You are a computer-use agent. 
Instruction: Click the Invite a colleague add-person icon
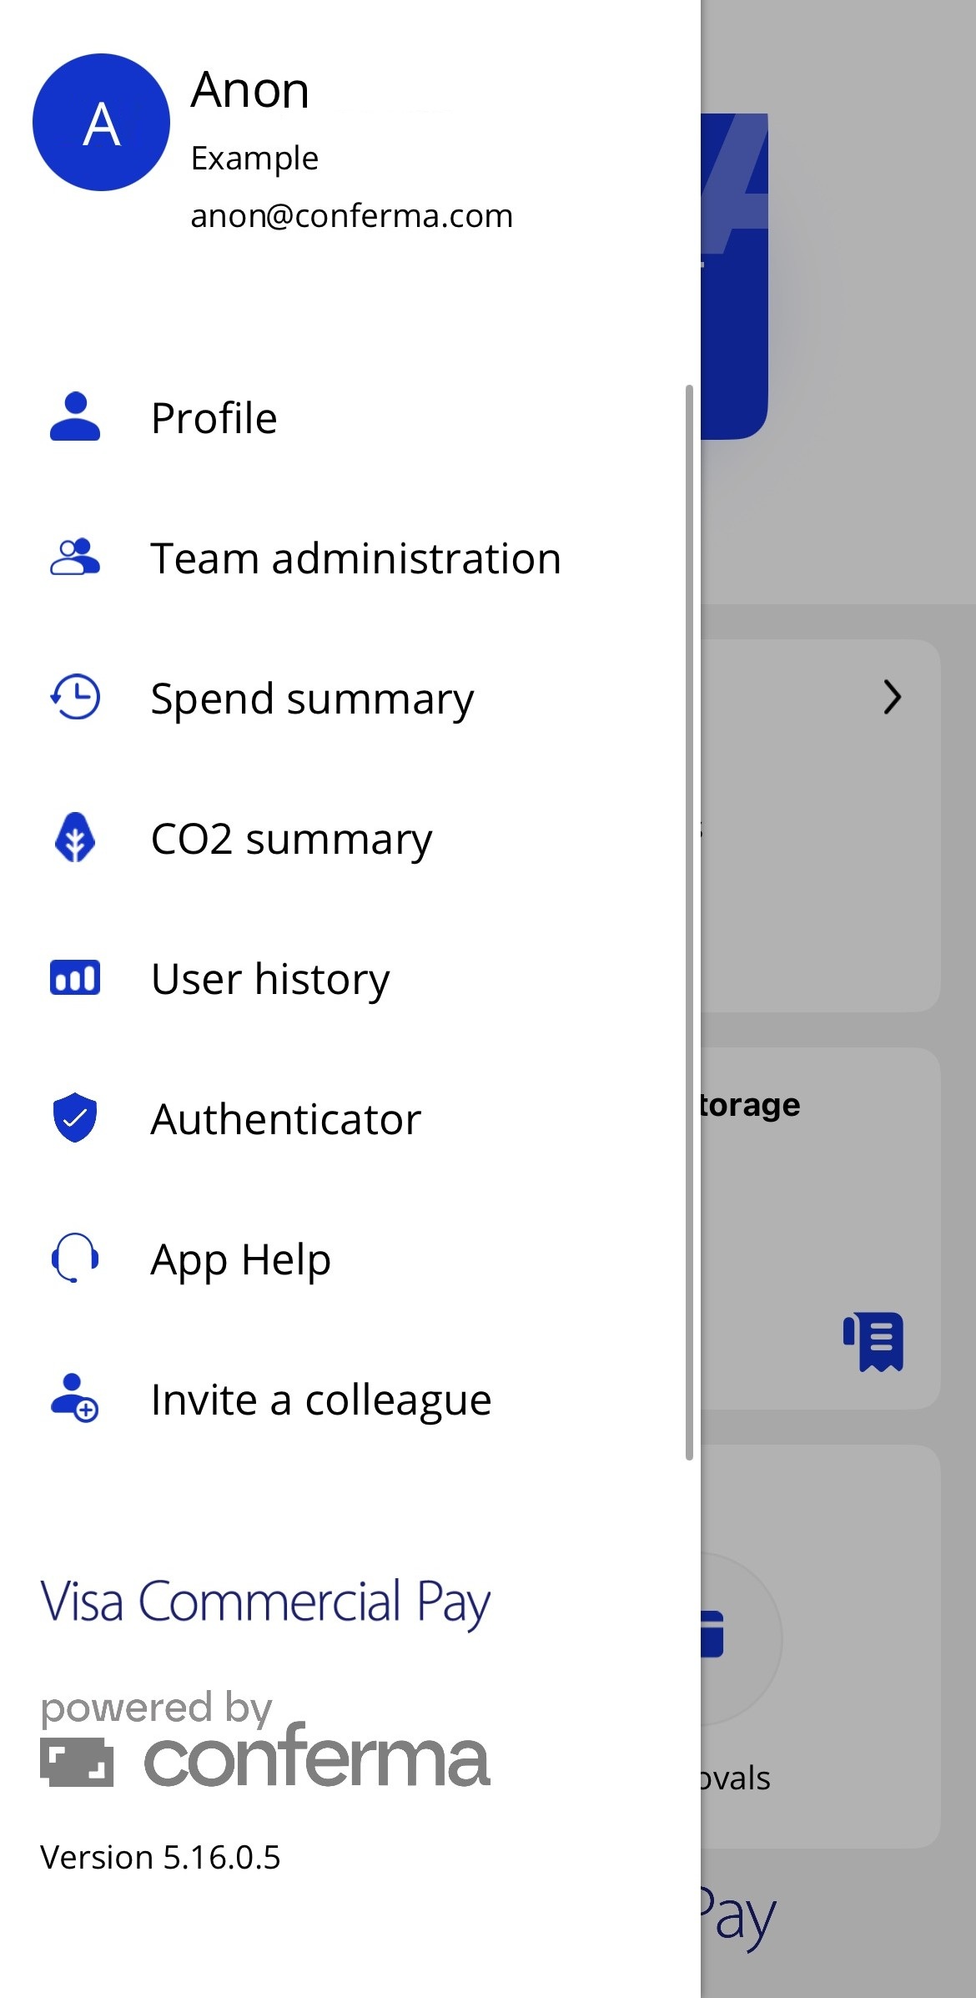click(75, 1398)
